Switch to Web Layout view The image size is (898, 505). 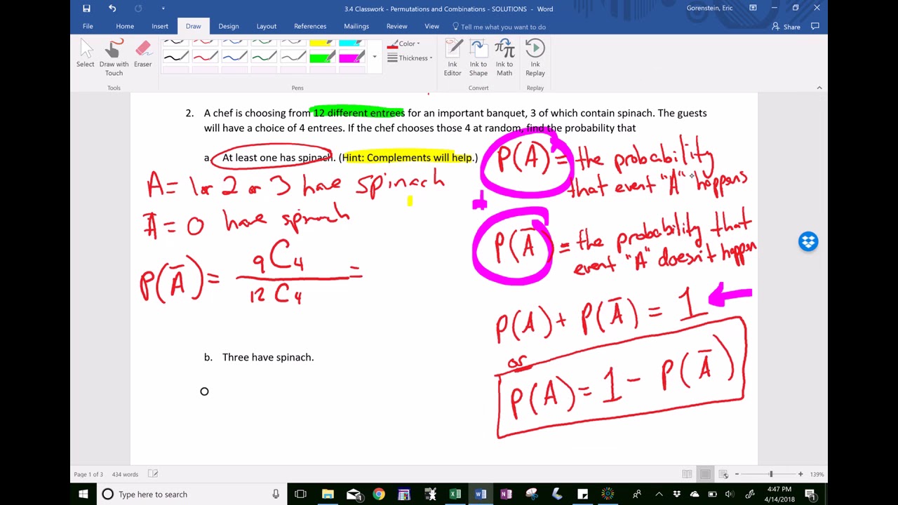tap(723, 474)
